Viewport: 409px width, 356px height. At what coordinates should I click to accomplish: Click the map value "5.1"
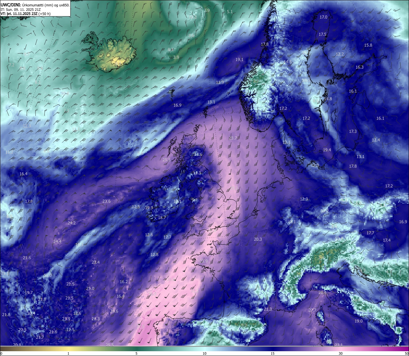point(230,12)
